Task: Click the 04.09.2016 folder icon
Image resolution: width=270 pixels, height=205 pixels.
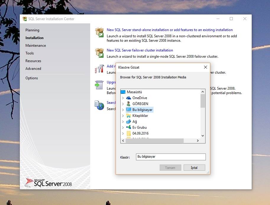Action: (129, 133)
